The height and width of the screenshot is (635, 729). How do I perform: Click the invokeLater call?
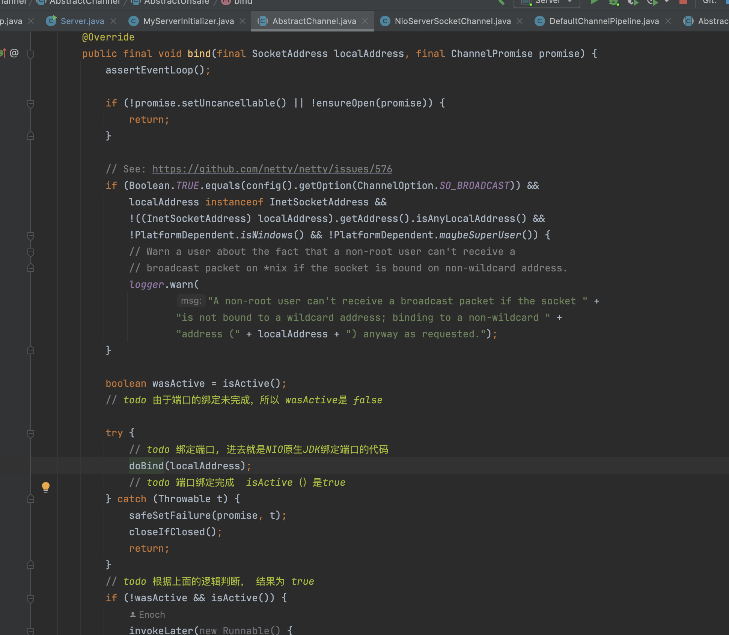pyautogui.click(x=161, y=631)
